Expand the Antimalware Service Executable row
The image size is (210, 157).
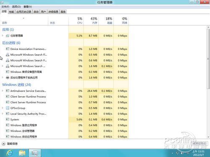click(3, 91)
